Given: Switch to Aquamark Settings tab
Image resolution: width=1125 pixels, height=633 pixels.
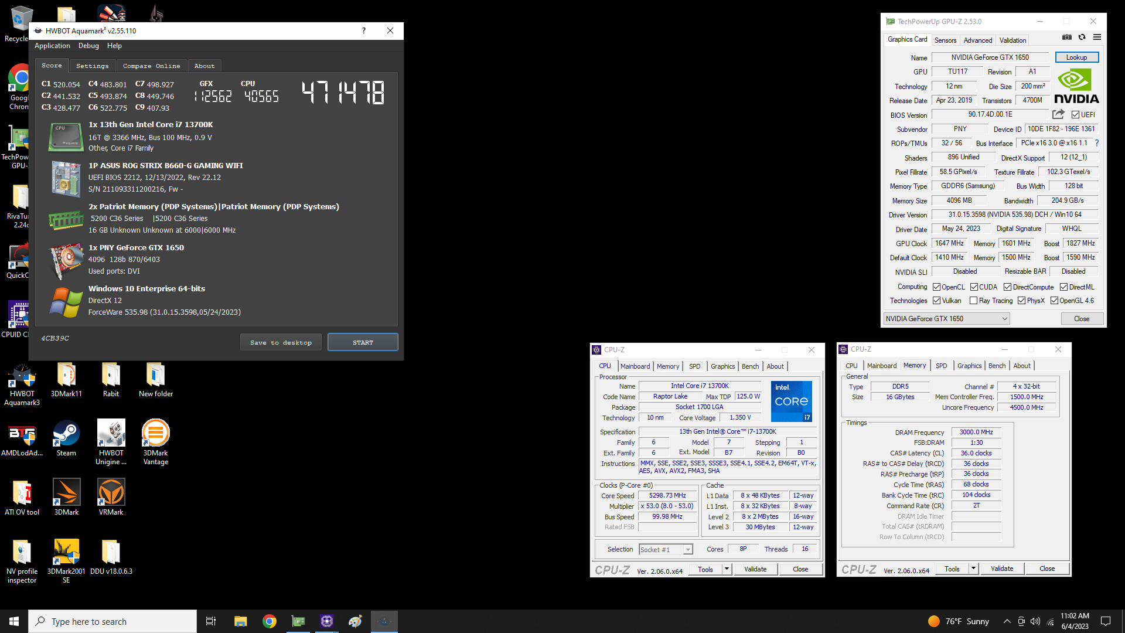Looking at the screenshot, I should click(92, 66).
